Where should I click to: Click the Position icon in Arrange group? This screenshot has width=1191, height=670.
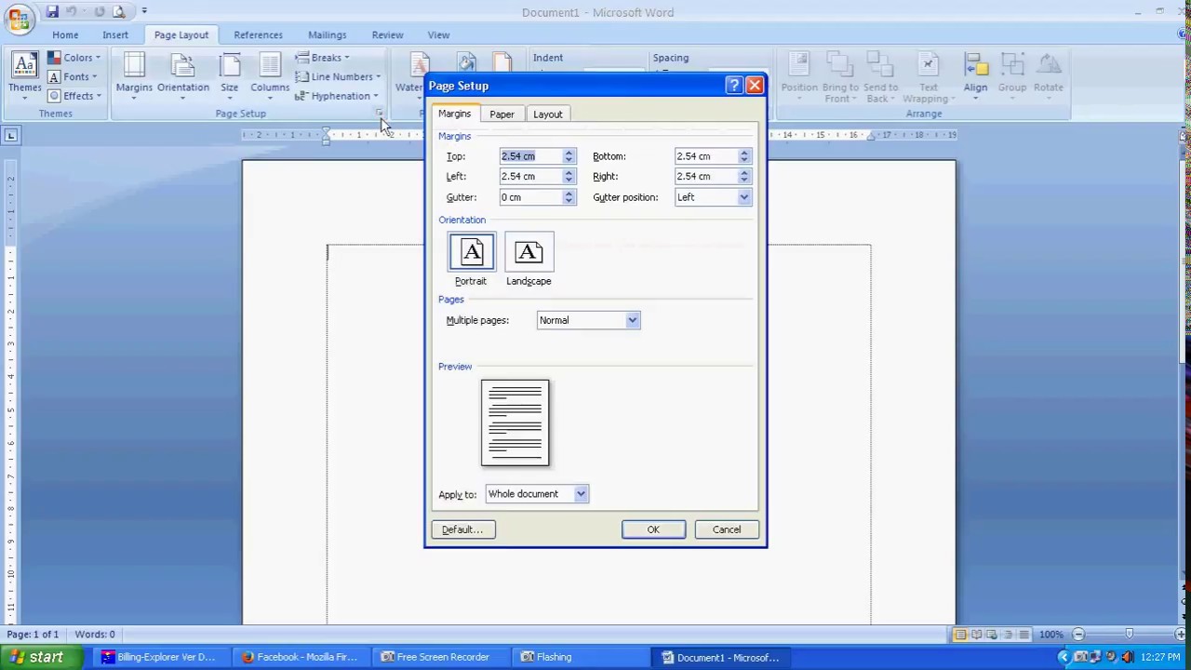click(x=799, y=76)
